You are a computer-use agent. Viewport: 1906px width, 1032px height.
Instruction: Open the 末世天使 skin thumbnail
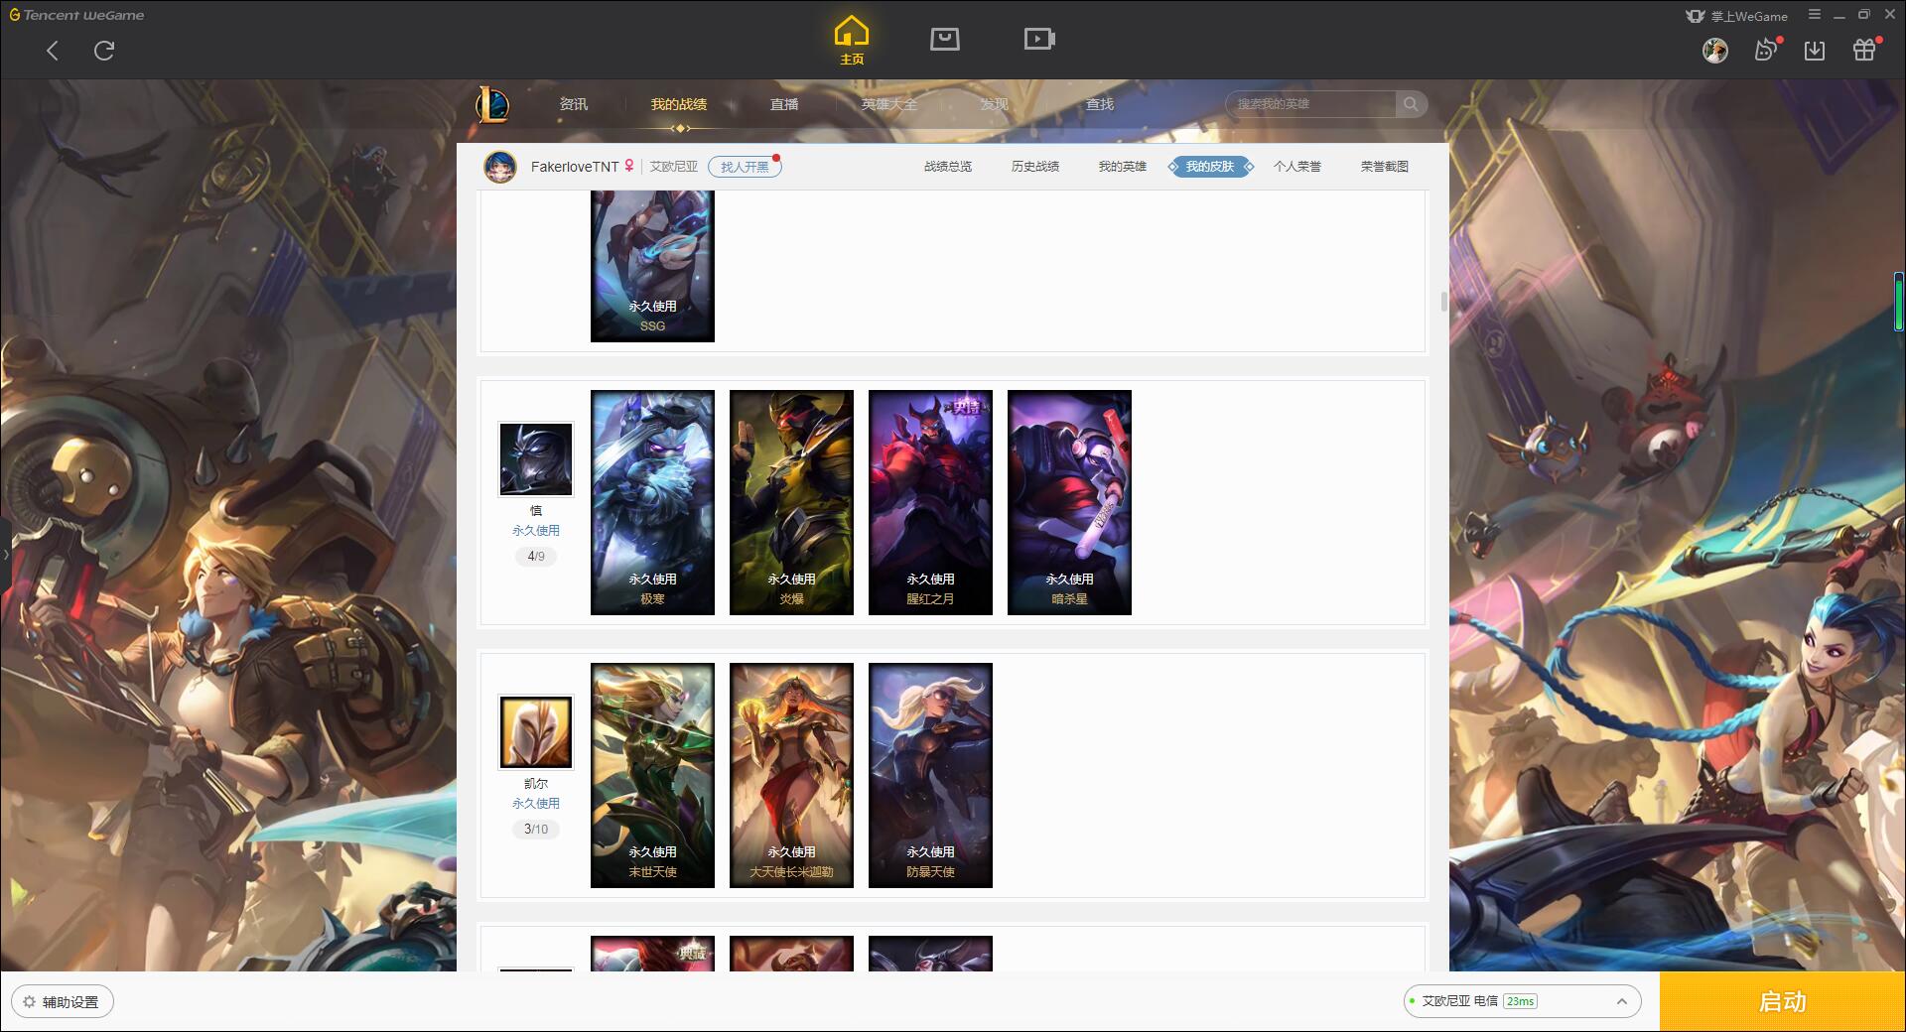[x=652, y=775]
